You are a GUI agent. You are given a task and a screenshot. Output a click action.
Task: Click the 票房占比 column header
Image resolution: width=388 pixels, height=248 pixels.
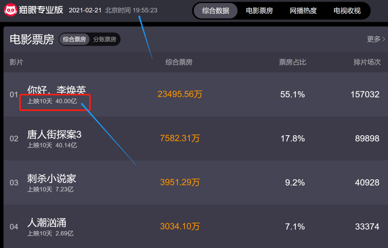(293, 62)
